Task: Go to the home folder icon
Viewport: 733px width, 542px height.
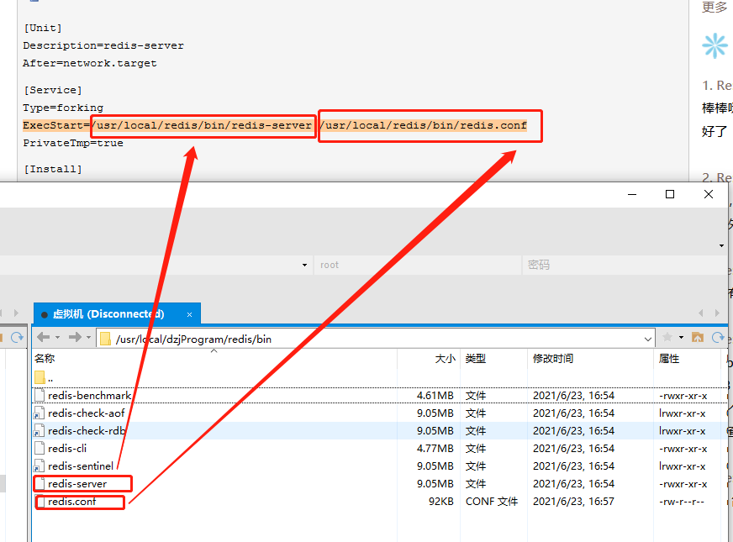Action: click(698, 337)
